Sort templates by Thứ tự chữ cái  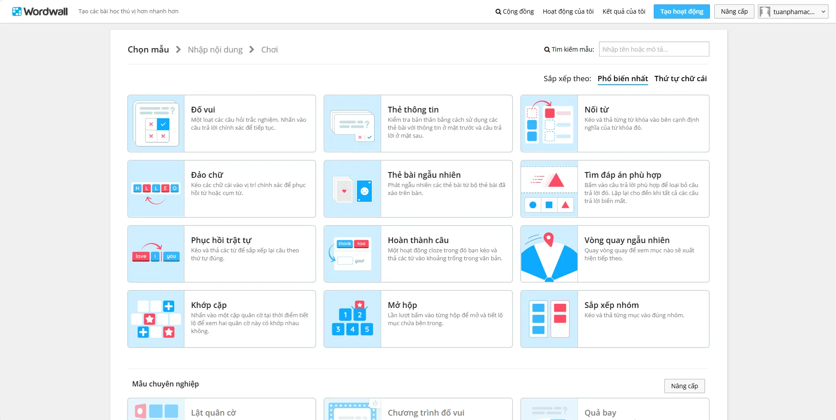tap(680, 79)
